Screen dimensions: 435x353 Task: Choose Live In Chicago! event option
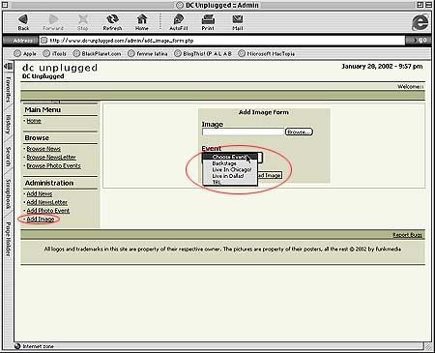[x=230, y=169]
